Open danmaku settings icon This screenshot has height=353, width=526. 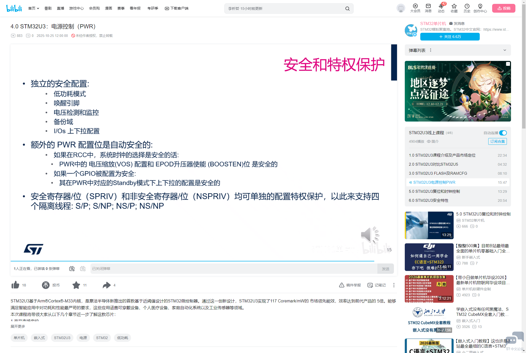point(83,269)
